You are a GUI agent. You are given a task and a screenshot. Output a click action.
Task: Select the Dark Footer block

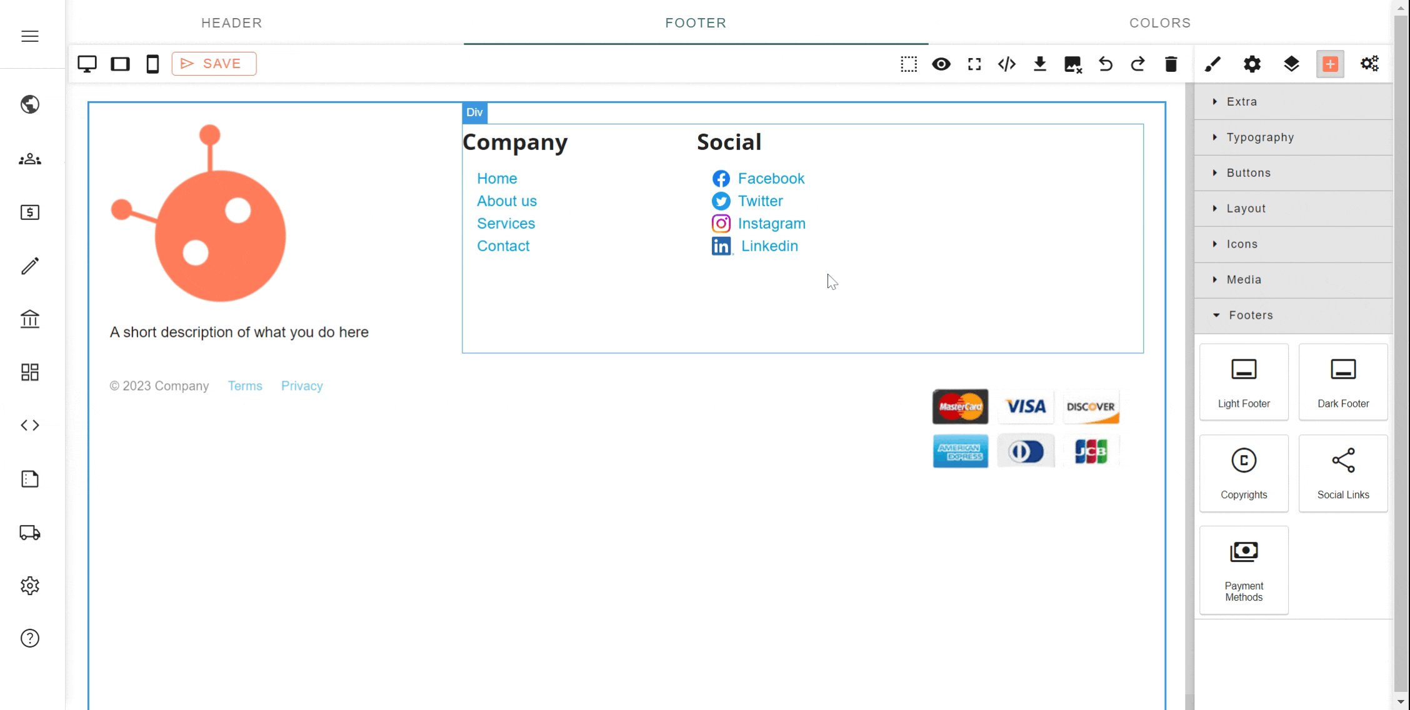pyautogui.click(x=1342, y=382)
